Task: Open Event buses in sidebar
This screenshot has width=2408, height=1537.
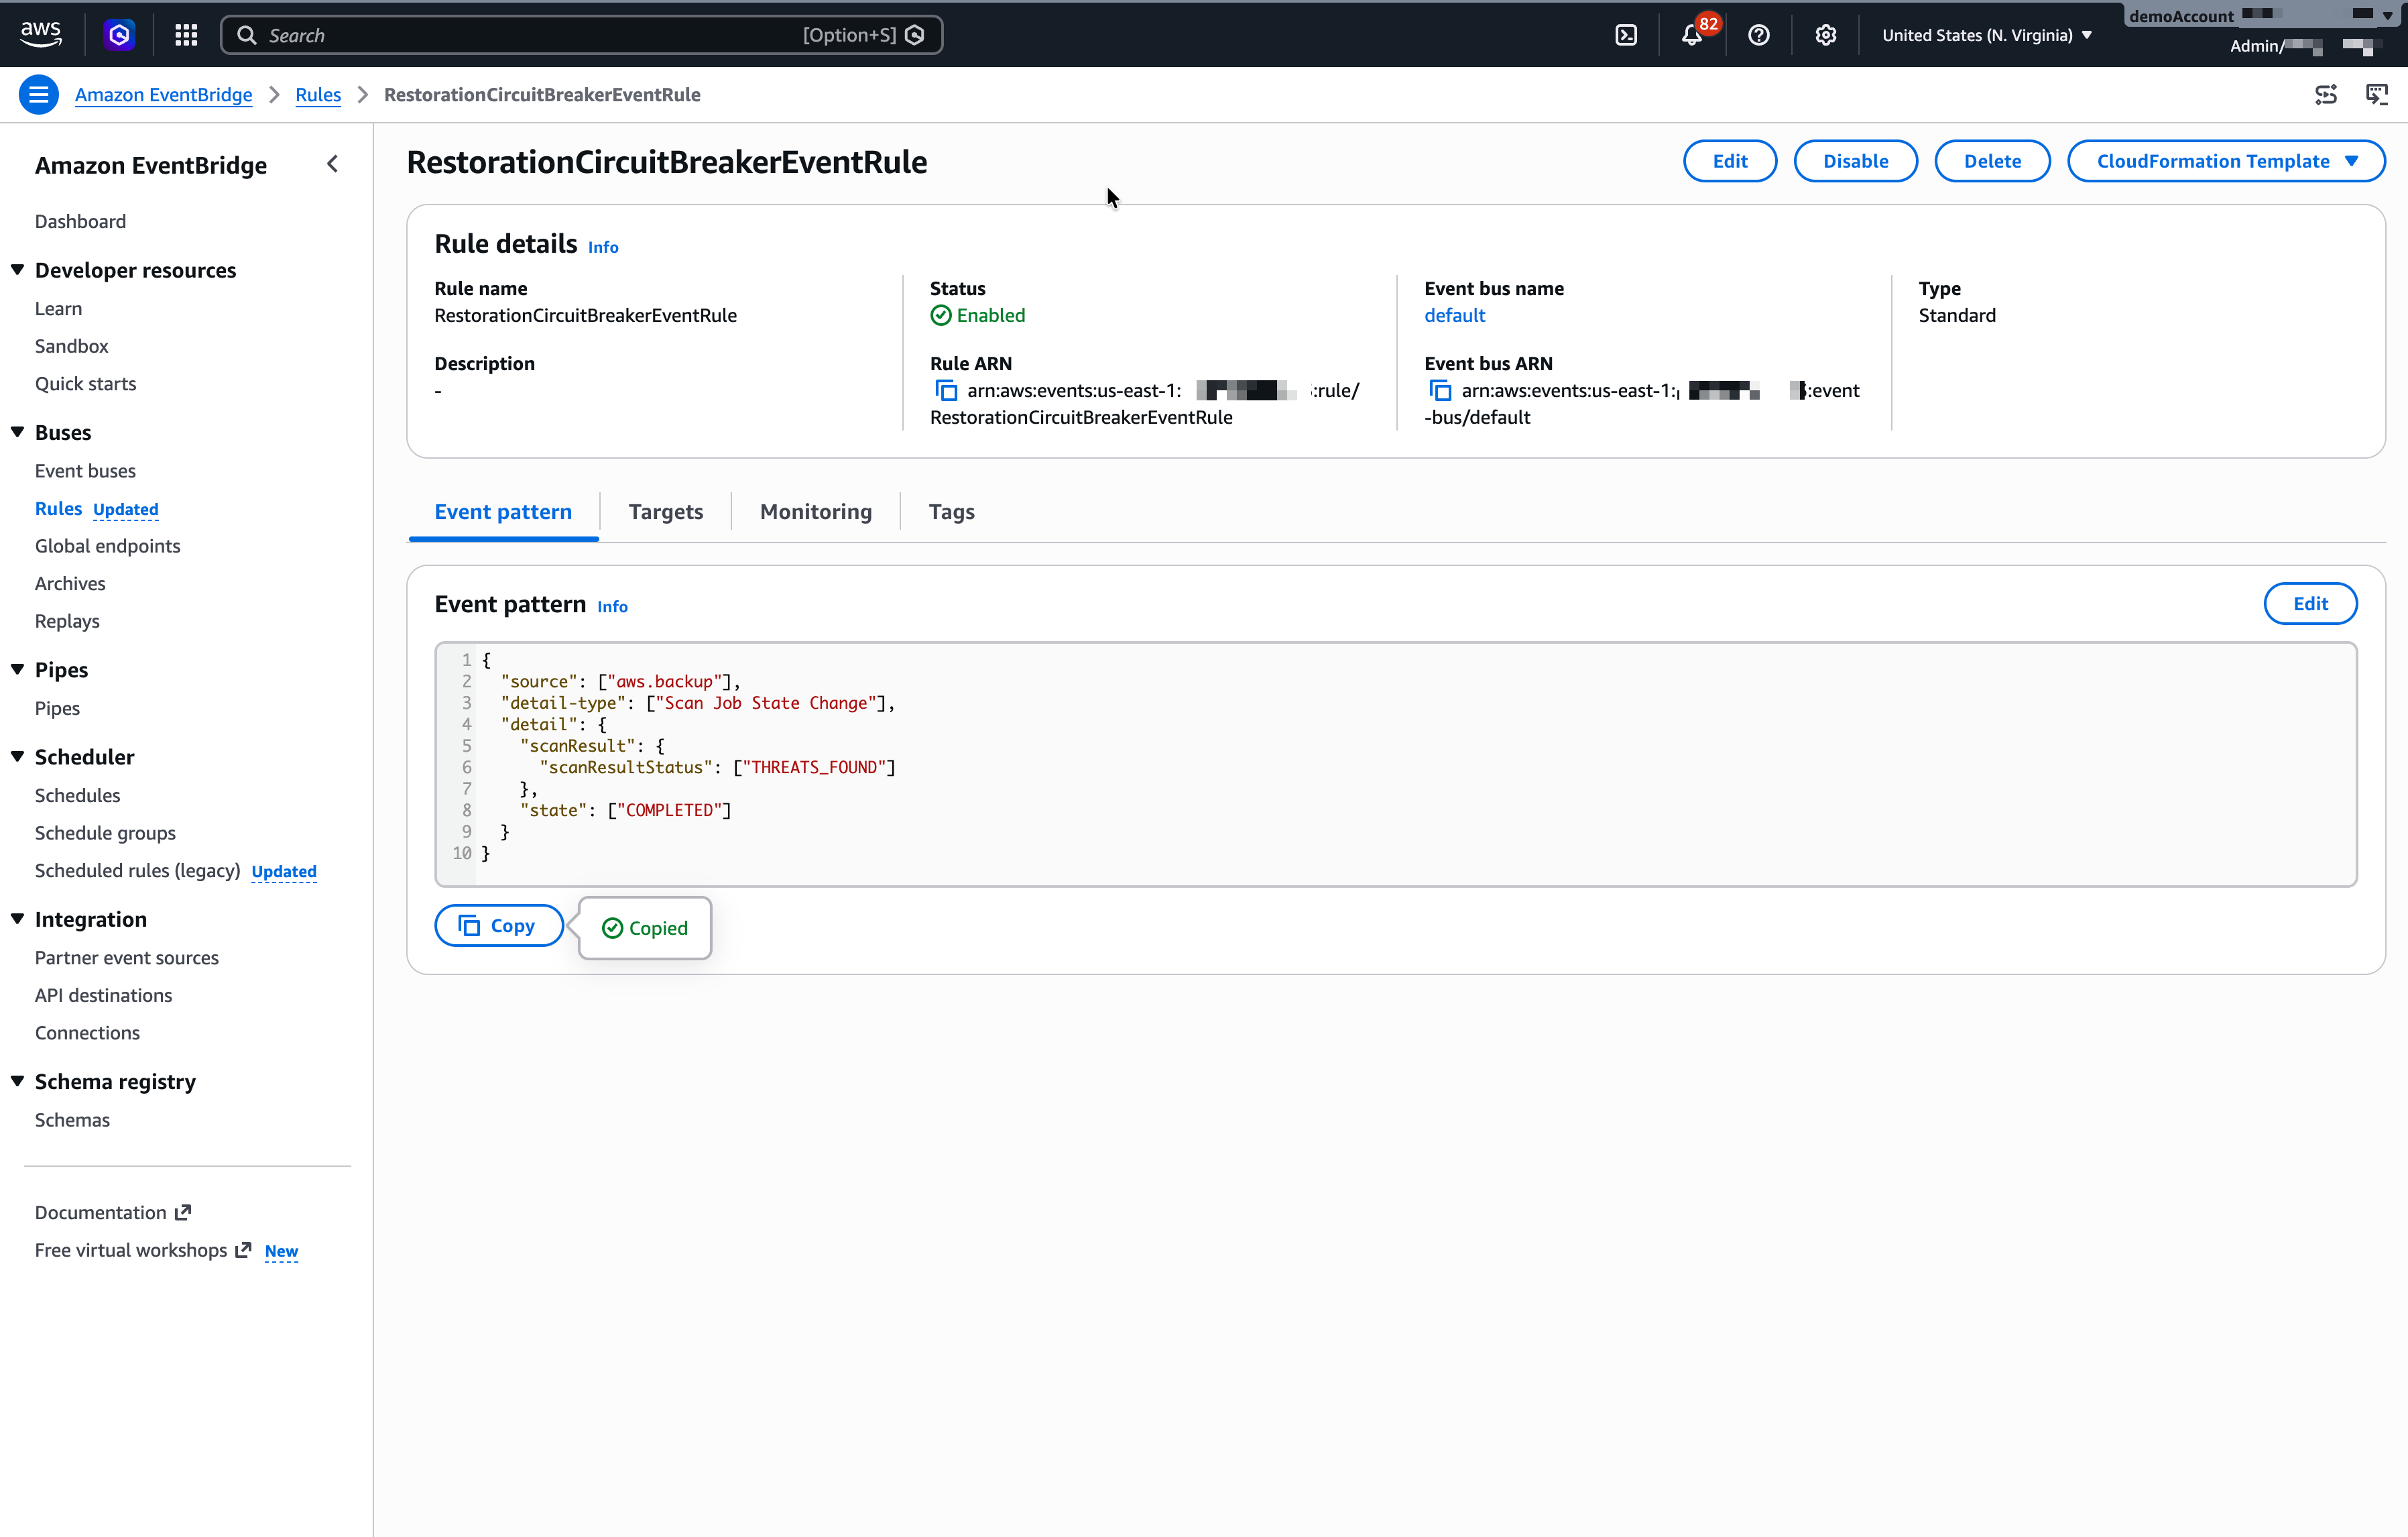Action: pos(86,471)
